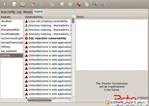Click the horizontal scrollbar right arrow

(x=70, y=100)
